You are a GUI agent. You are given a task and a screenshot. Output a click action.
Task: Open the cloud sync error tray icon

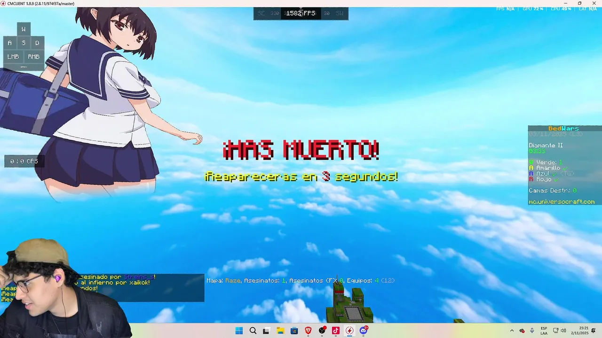[522, 330]
